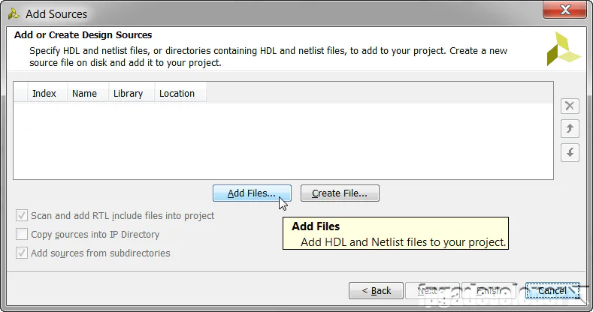
Task: Cancel the Add Sources wizard
Action: tap(552, 290)
